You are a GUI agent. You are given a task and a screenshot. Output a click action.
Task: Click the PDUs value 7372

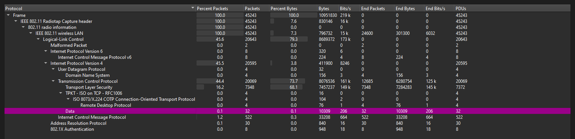(x=460, y=87)
